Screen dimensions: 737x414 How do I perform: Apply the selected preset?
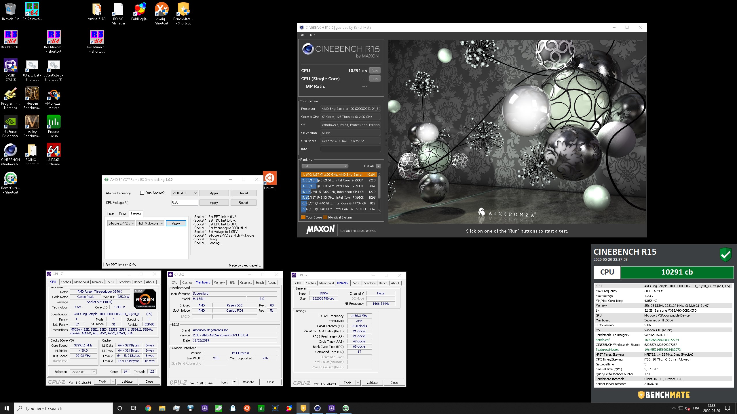coord(176,223)
